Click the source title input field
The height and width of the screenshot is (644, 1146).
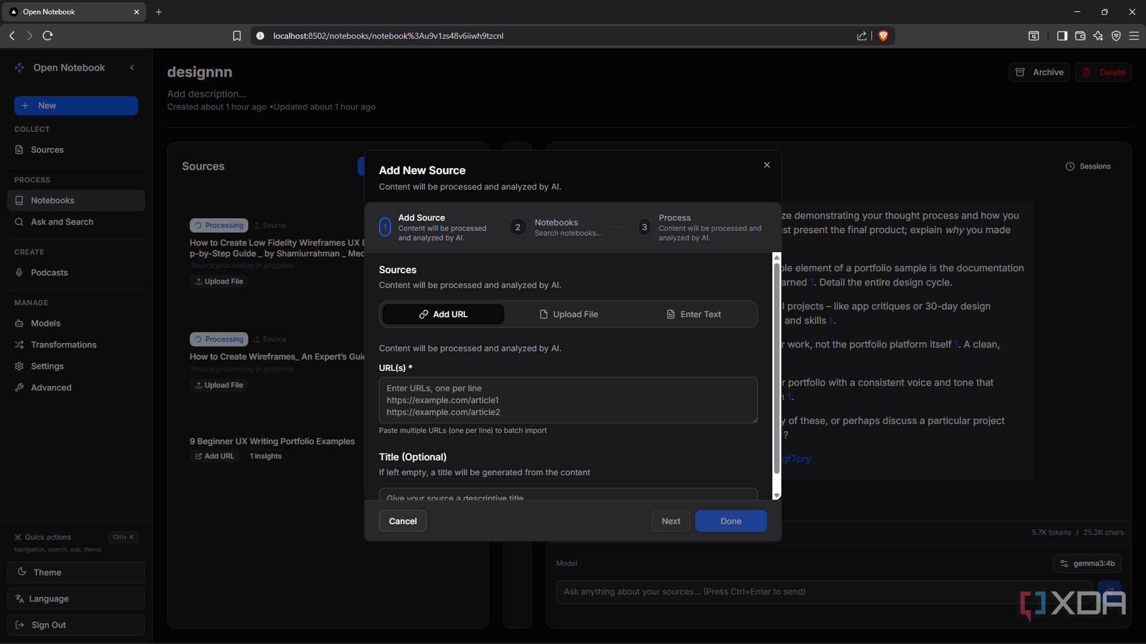click(x=568, y=494)
